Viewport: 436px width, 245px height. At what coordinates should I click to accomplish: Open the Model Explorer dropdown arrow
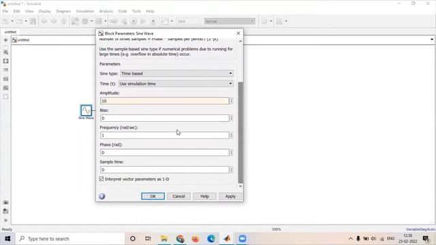[106, 21]
